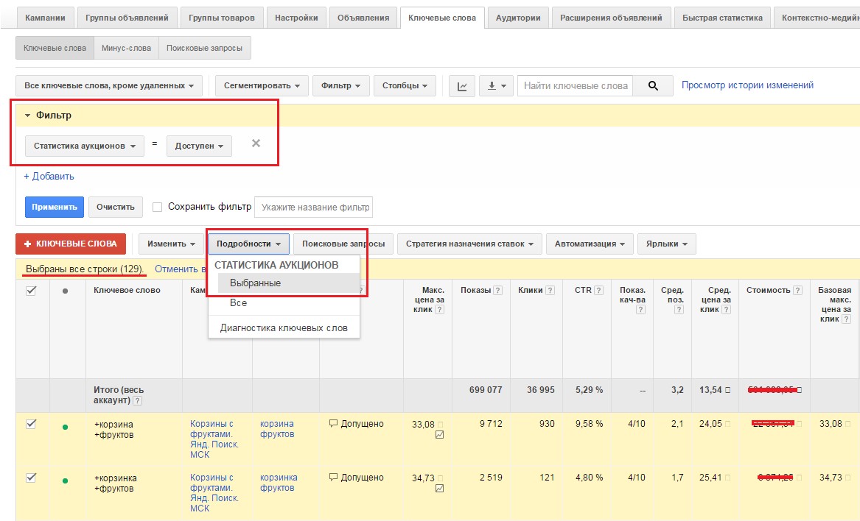This screenshot has width=860, height=521.
Task: Click help icon under Сред. поз. header
Action: [679, 310]
